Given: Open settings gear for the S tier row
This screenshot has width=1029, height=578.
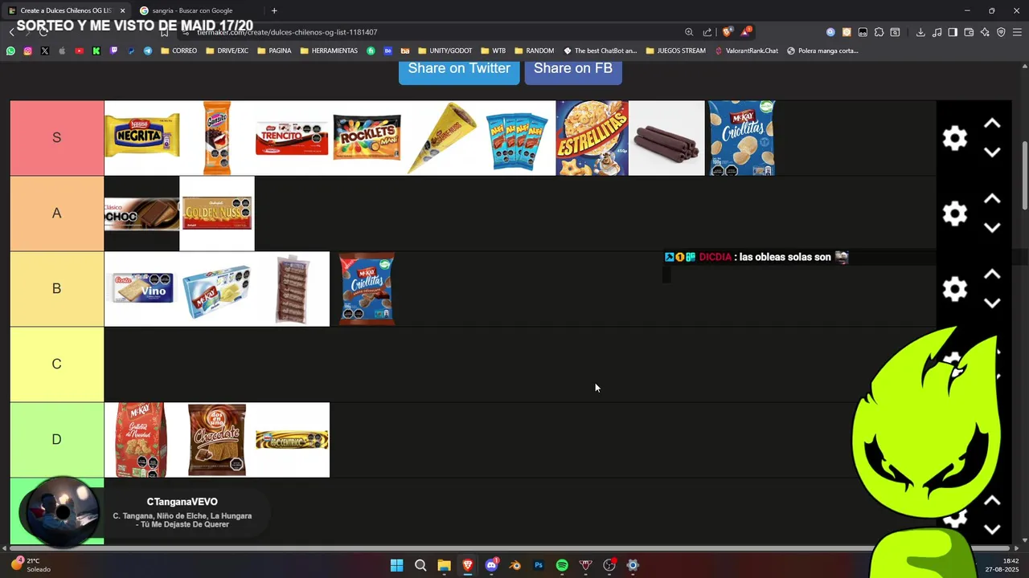Looking at the screenshot, I should (954, 138).
